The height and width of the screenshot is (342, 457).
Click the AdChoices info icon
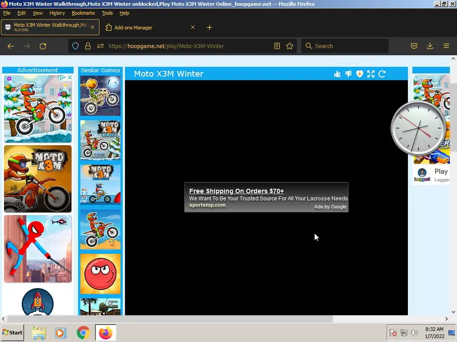point(62,77)
